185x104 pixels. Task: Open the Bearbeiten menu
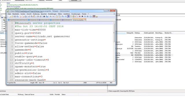[16, 14]
